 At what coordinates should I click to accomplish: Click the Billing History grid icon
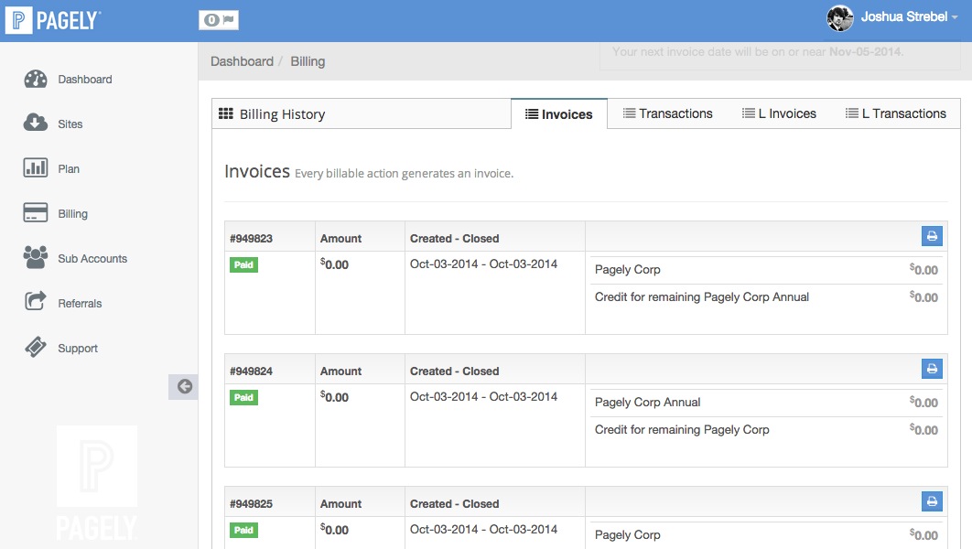click(226, 113)
